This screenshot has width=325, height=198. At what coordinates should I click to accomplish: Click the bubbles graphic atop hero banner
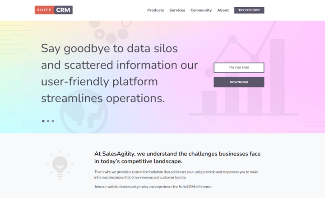pyautogui.click(x=111, y=31)
